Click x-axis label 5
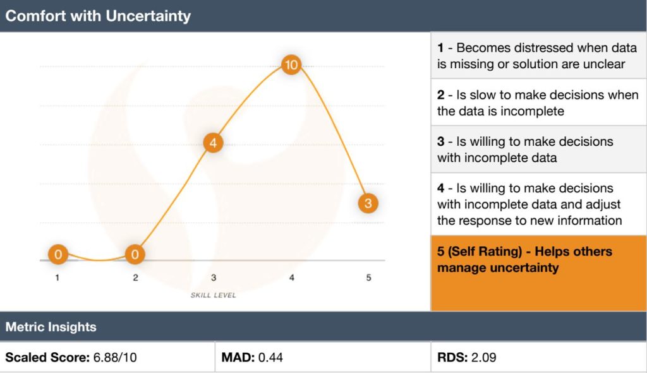The width and height of the screenshot is (647, 373). (369, 277)
